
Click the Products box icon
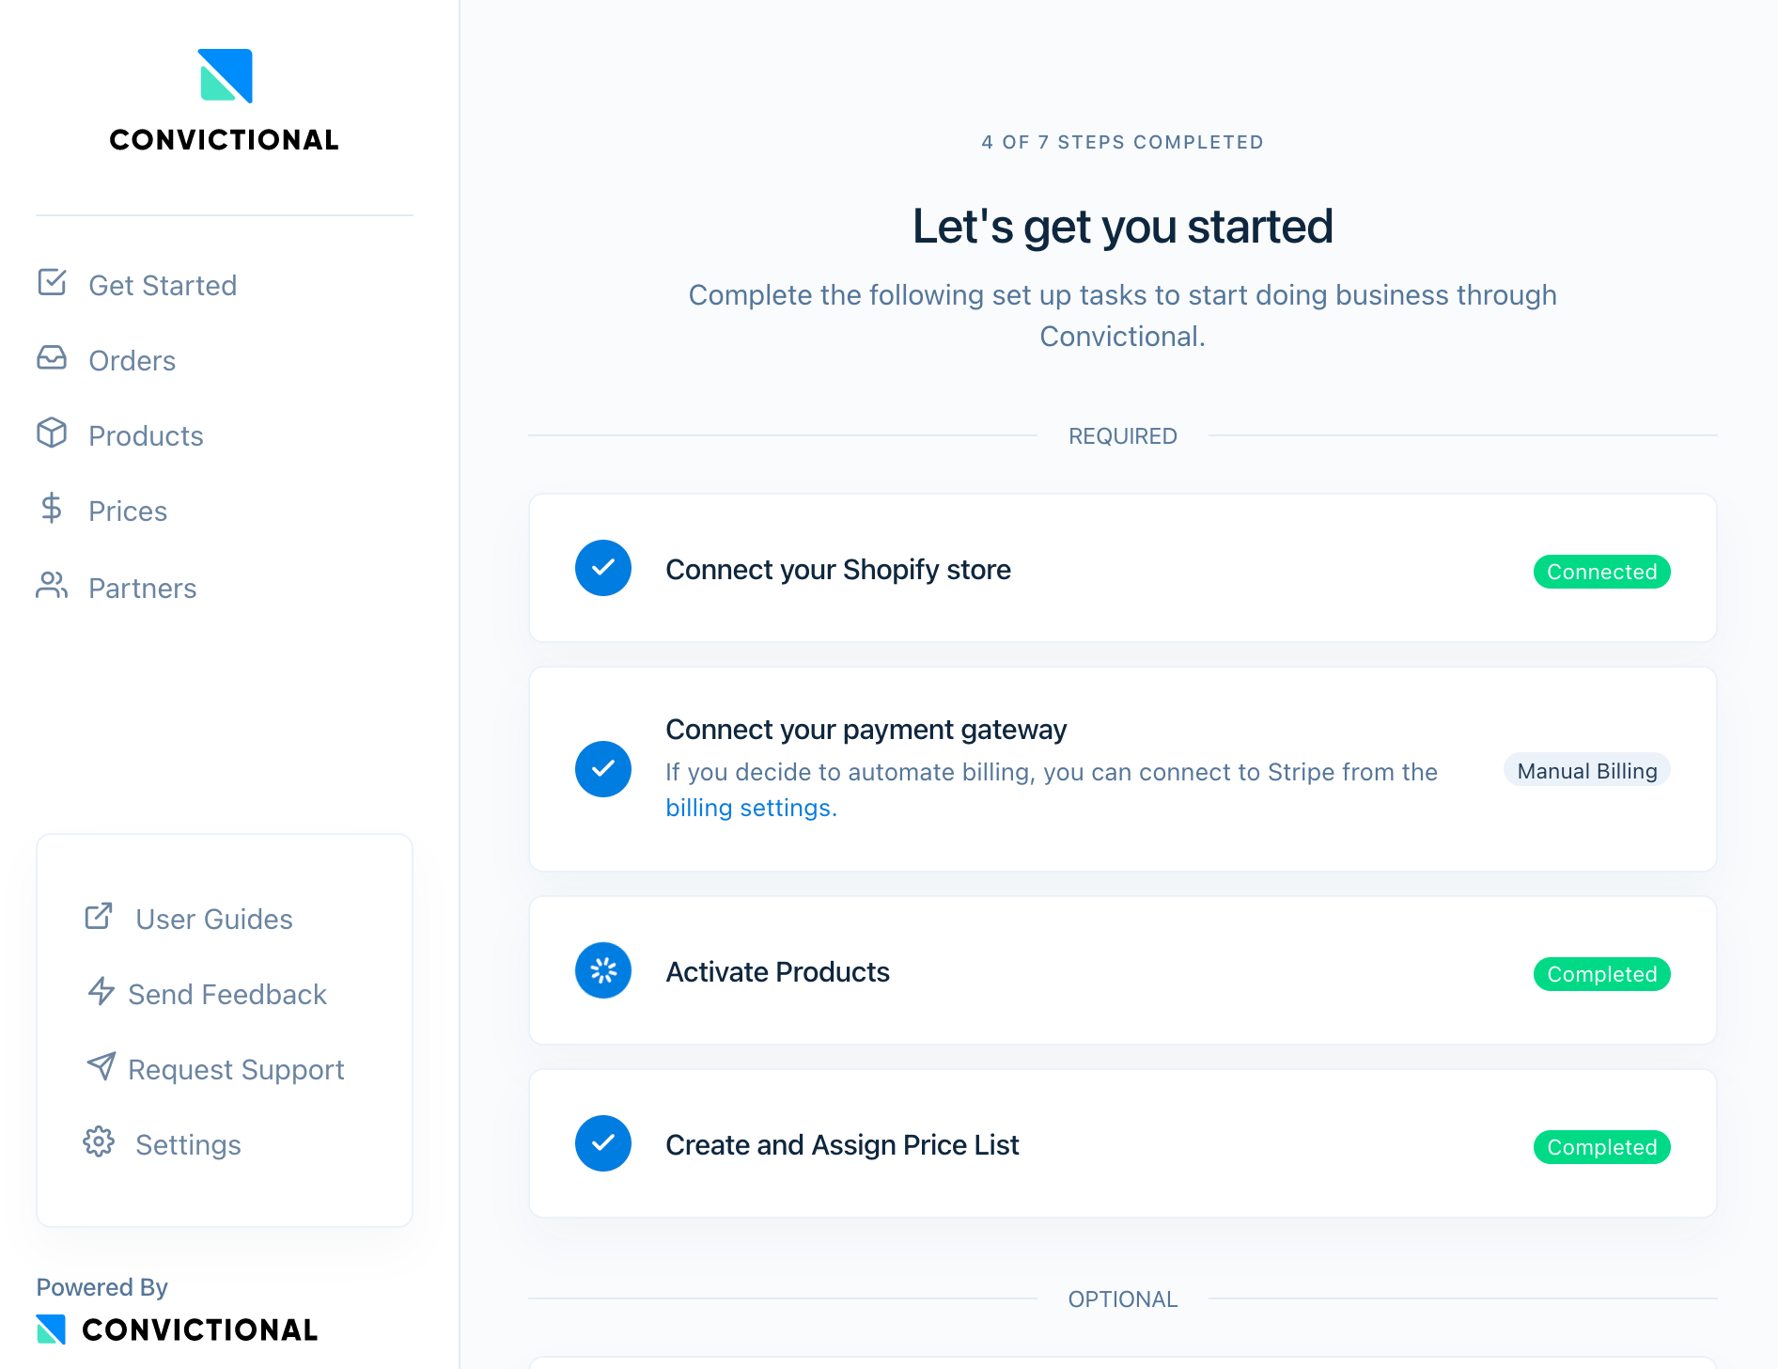[52, 433]
